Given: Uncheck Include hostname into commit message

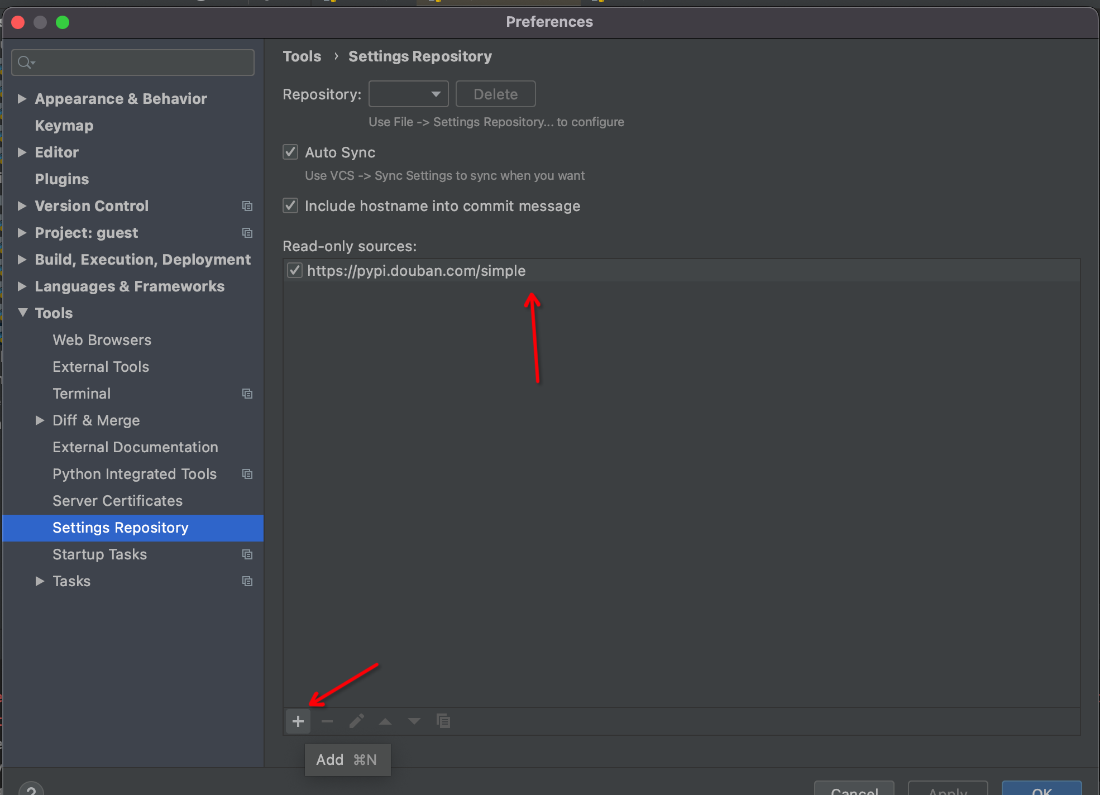Looking at the screenshot, I should click(290, 205).
